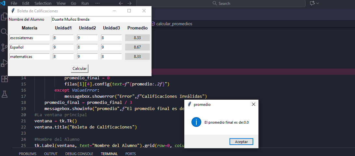Screen dimensions: 355x156
Task: Switch to the PROBLEMS panel tab
Action: pyautogui.click(x=28, y=154)
